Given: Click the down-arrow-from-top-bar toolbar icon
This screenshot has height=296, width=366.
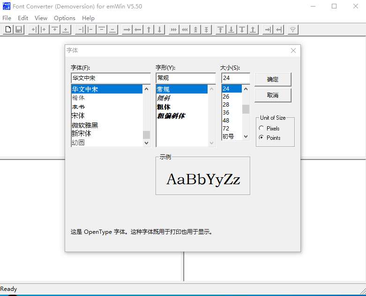Looking at the screenshot, I should tap(242, 29).
